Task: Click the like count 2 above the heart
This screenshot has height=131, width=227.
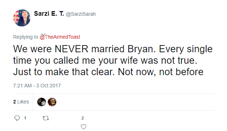Action: click(x=82, y=118)
